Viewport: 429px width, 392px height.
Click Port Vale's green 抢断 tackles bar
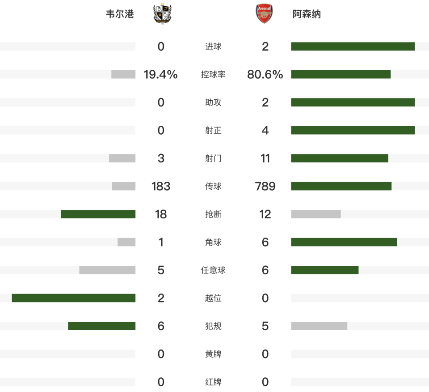click(x=98, y=214)
